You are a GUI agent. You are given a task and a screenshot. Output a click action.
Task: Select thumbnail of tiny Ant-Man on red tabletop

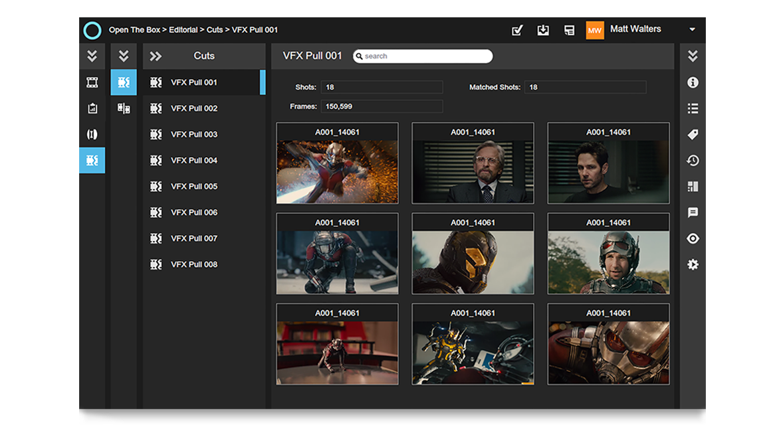click(x=338, y=343)
